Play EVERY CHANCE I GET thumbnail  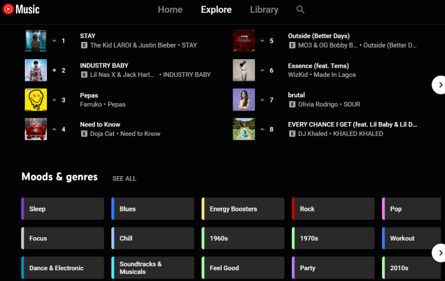[x=243, y=129]
